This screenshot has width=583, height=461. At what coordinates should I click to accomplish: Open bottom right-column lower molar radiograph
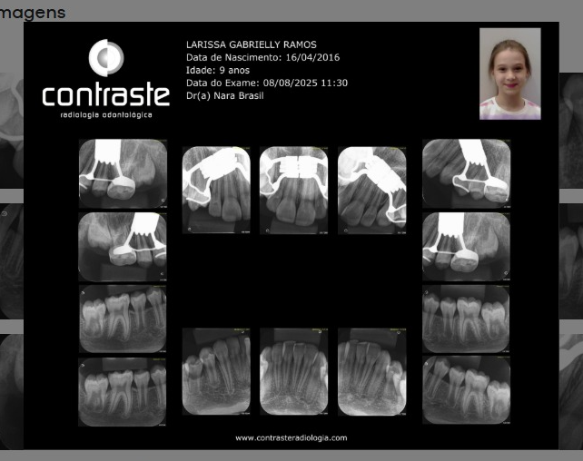466,390
